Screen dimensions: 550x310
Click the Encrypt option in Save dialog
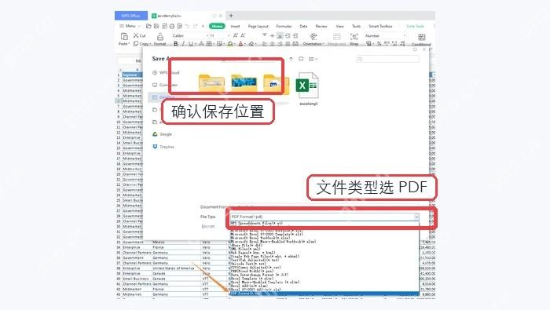pos(208,226)
